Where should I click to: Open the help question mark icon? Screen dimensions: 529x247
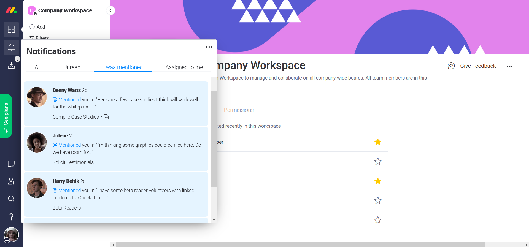pos(11,217)
